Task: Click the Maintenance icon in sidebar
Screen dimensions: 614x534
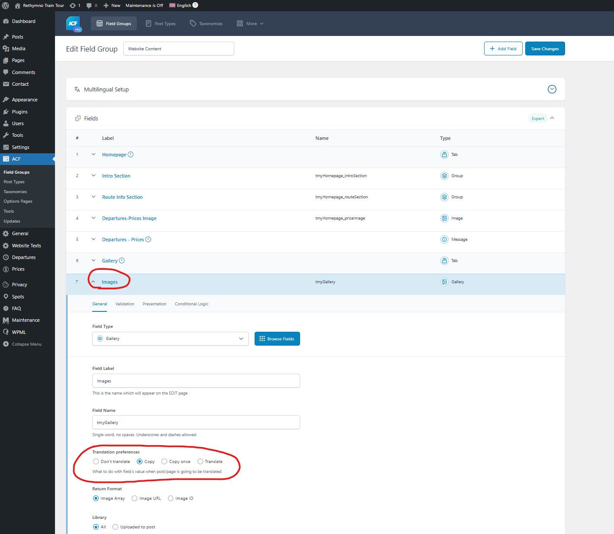Action: click(6, 320)
